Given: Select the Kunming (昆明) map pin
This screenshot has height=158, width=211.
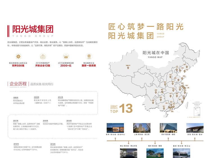Looking at the screenshot, I should (x=153, y=103).
